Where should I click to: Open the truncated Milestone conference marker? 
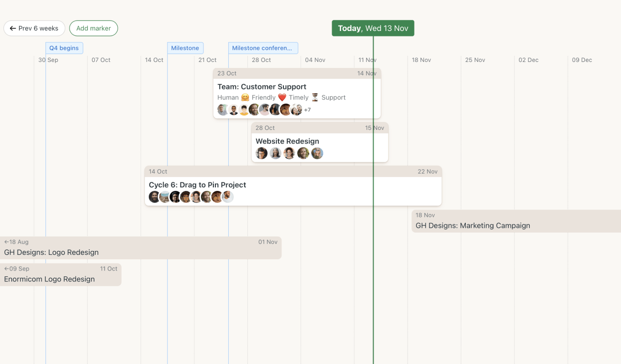tap(263, 48)
